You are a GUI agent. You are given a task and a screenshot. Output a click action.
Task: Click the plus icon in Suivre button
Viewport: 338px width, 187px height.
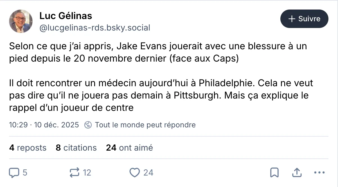click(x=292, y=19)
